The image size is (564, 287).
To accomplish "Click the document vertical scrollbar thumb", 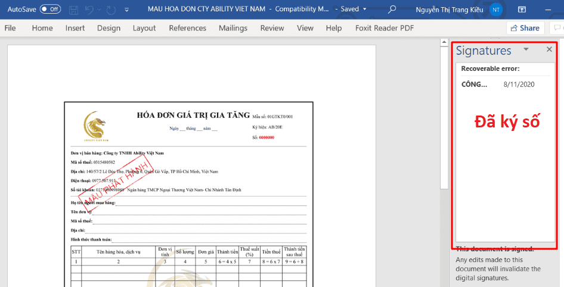I will [444, 117].
